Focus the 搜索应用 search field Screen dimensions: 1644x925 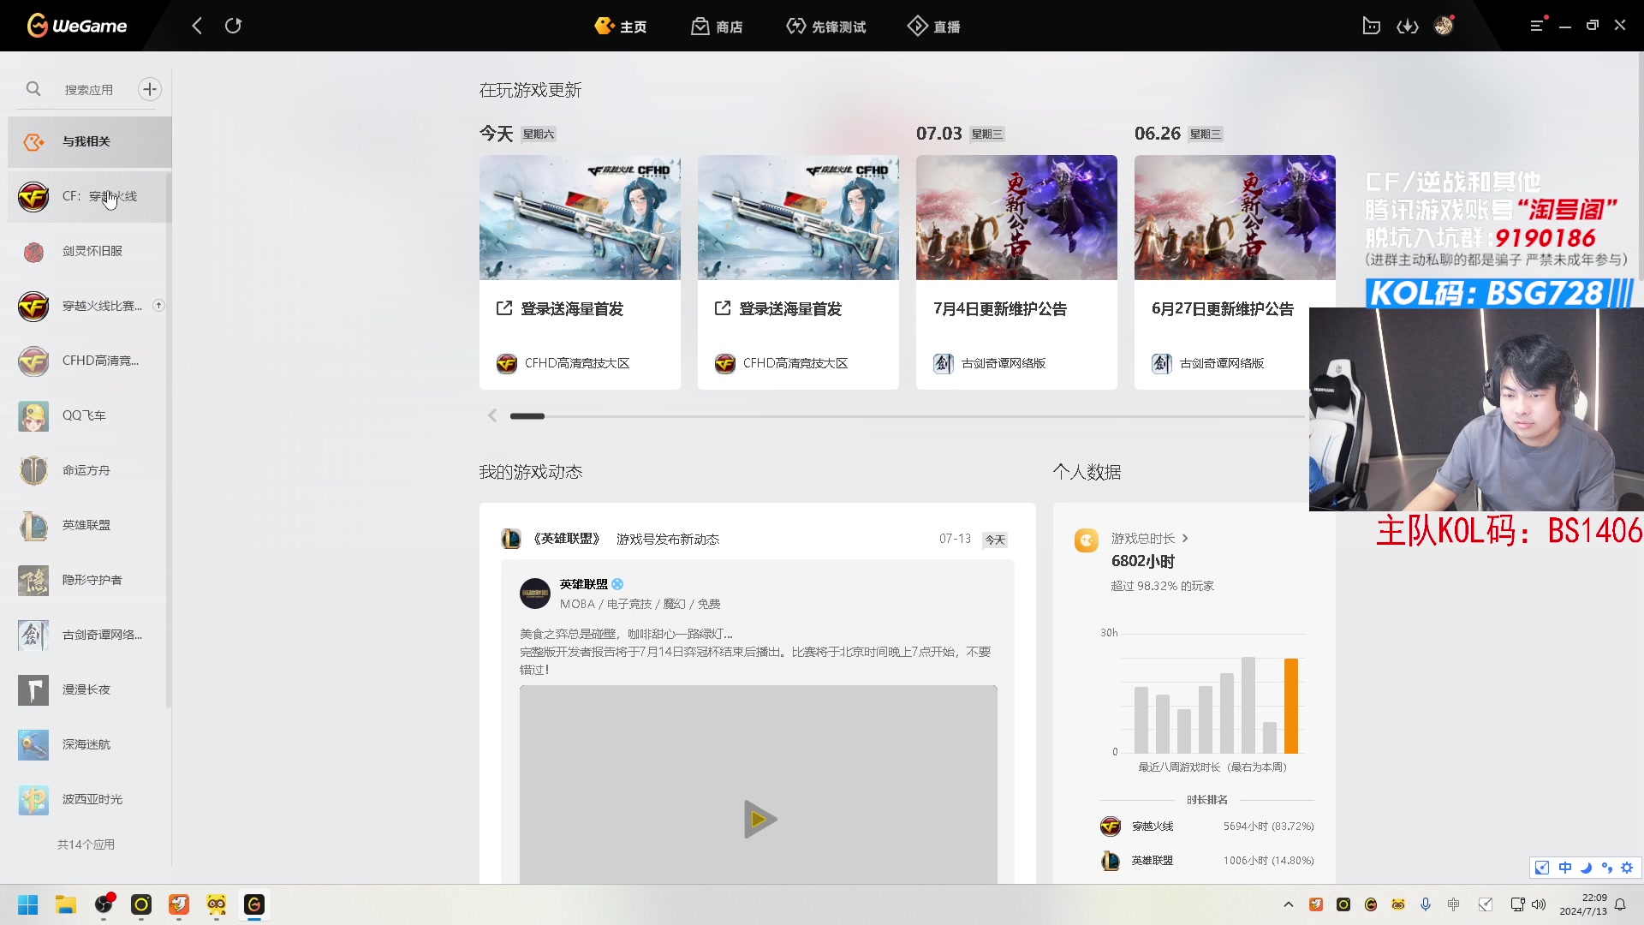[x=89, y=89]
